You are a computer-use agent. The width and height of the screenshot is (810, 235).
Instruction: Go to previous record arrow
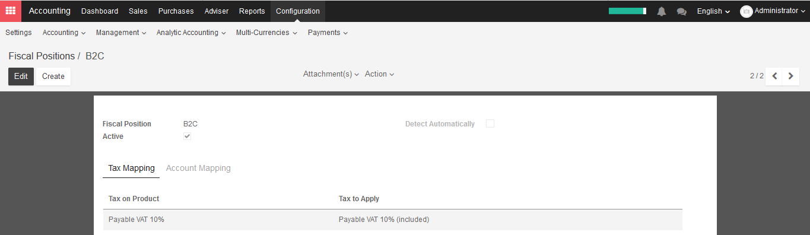click(774, 76)
